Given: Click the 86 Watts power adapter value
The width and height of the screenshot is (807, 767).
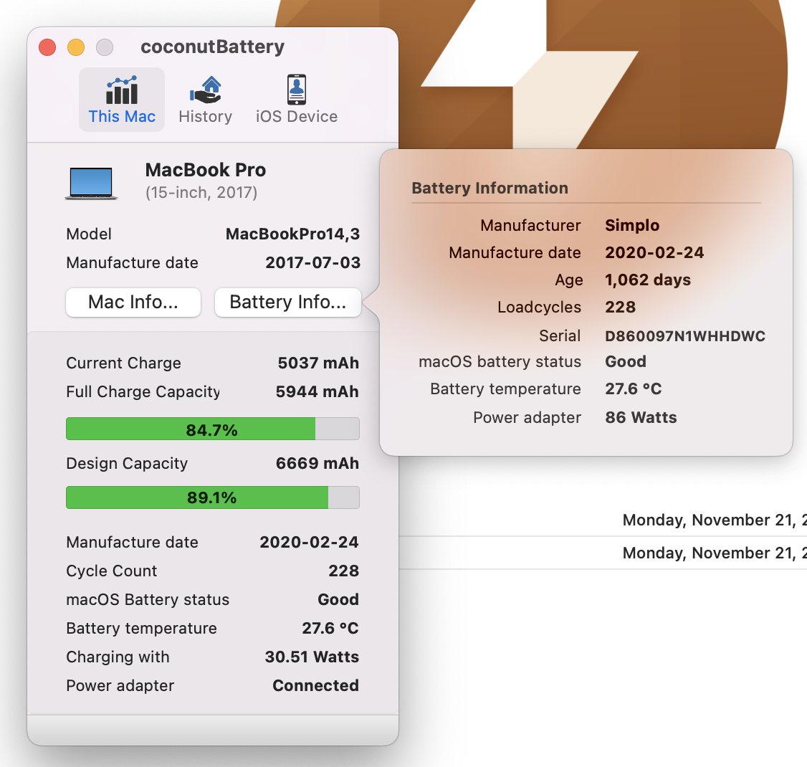Looking at the screenshot, I should coord(641,417).
